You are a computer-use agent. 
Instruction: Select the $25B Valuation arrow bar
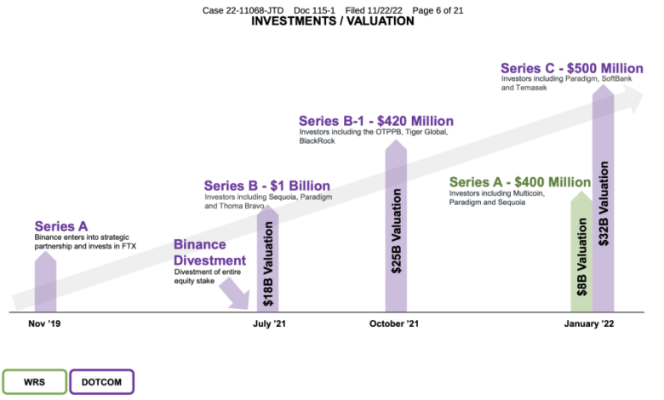pyautogui.click(x=396, y=230)
